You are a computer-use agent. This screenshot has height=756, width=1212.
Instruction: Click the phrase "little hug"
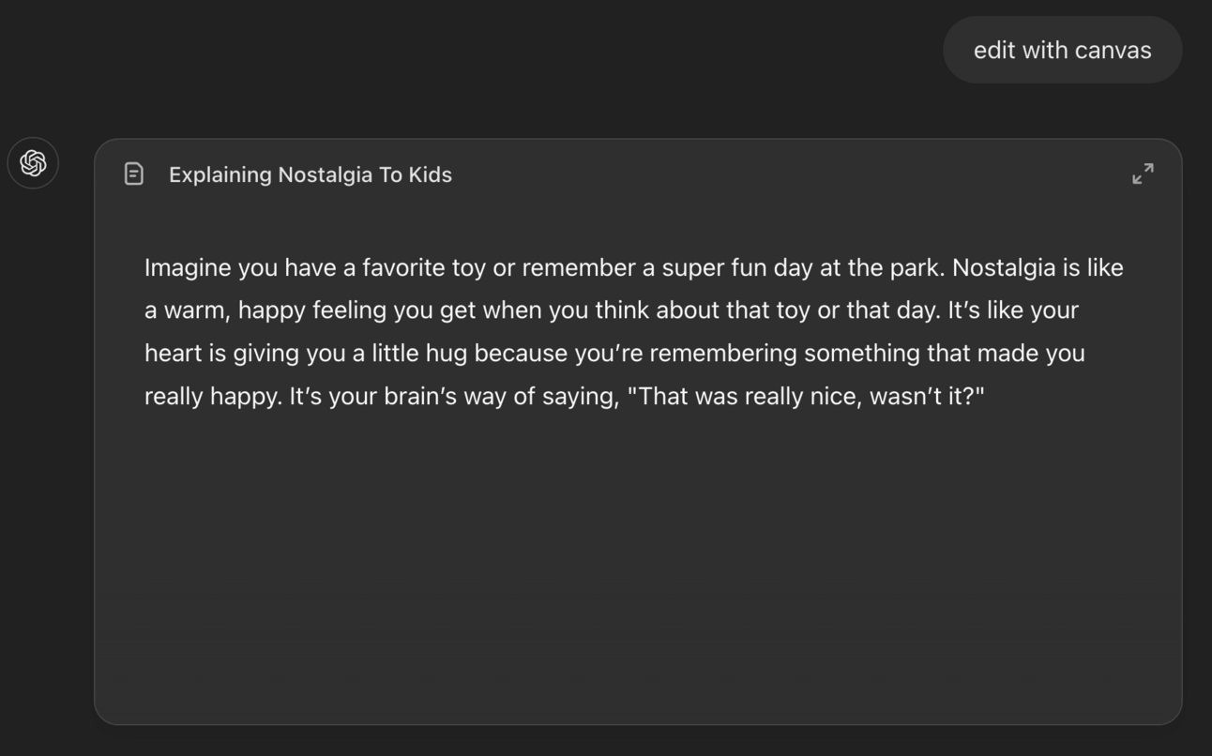coord(419,354)
